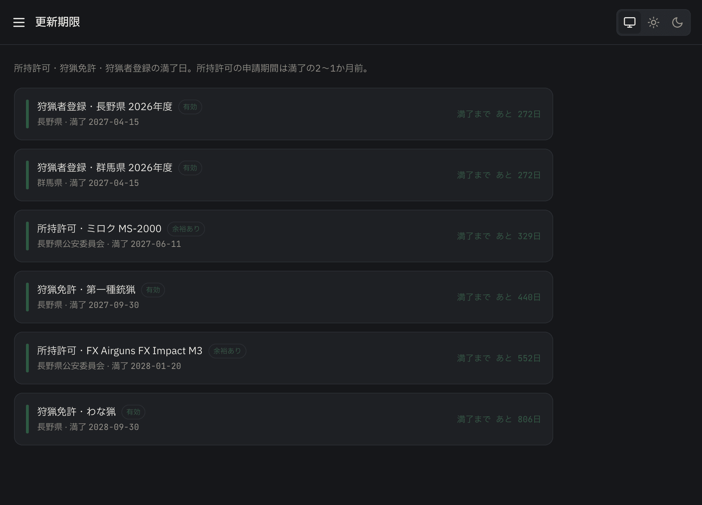Switch to light theme sun icon
The height and width of the screenshot is (505, 702).
coord(654,22)
